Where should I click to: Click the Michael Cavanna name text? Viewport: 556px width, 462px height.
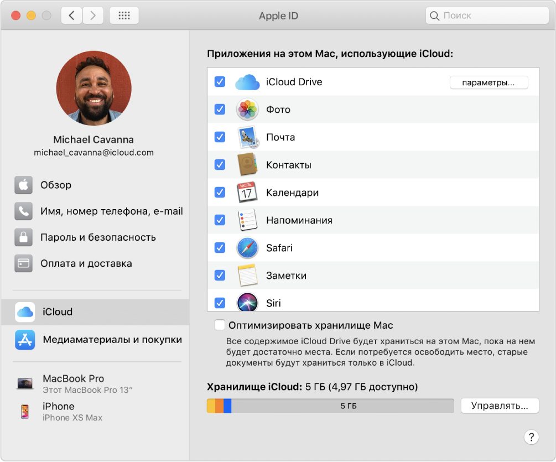tap(93, 139)
